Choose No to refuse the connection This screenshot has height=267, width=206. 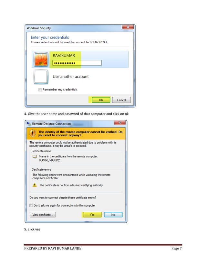coord(113,215)
